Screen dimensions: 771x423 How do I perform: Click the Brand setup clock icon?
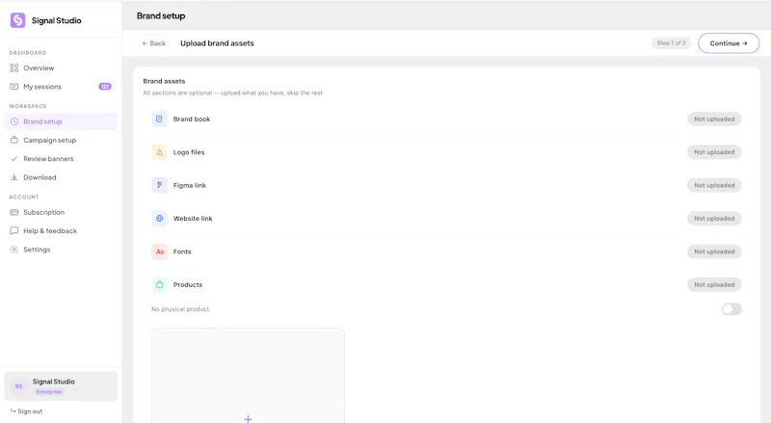[x=14, y=121]
